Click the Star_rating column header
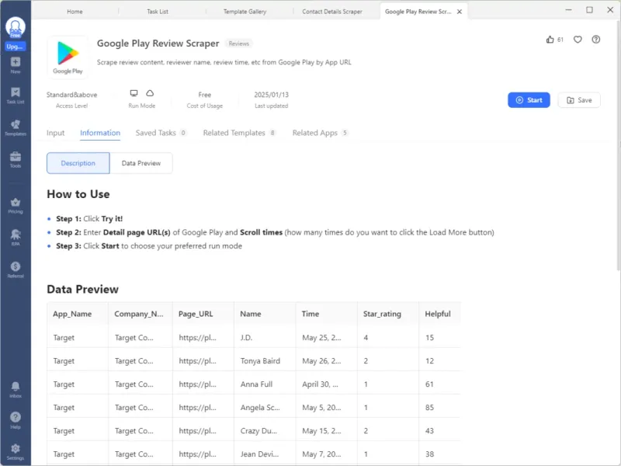621x466 pixels. (x=388, y=314)
